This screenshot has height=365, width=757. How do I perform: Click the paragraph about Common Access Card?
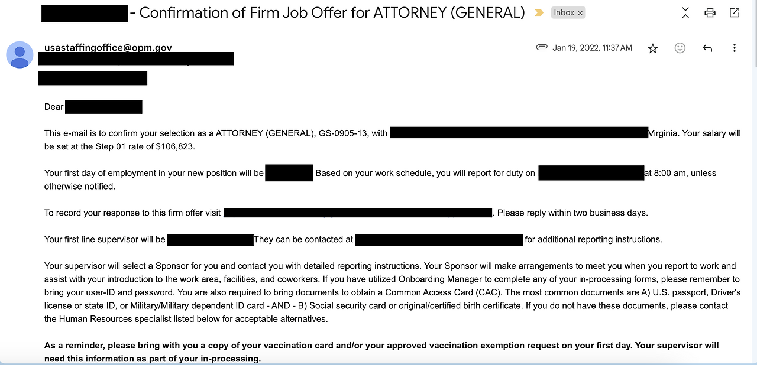point(392,292)
